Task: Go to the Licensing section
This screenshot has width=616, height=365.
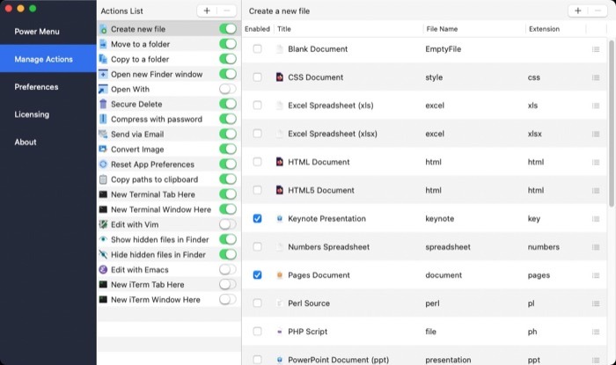Action: point(32,114)
